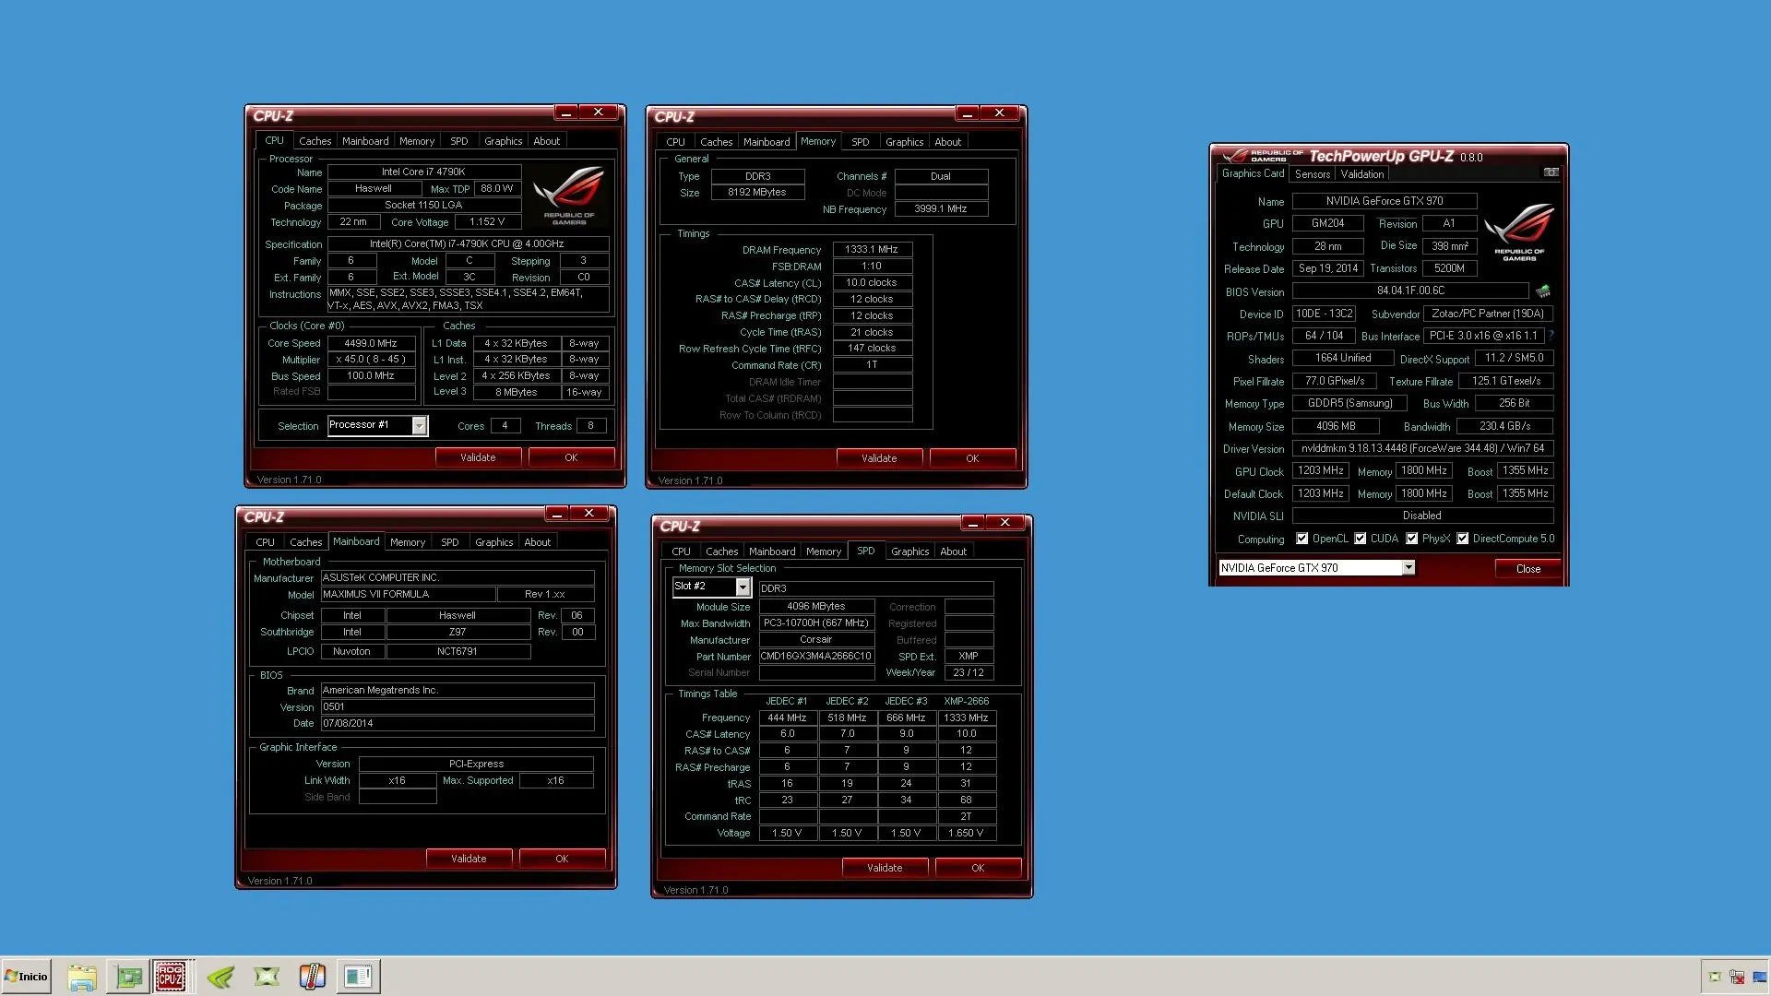This screenshot has width=1771, height=996.
Task: Click Validate in the Mainboard tab window
Action: coord(469,859)
